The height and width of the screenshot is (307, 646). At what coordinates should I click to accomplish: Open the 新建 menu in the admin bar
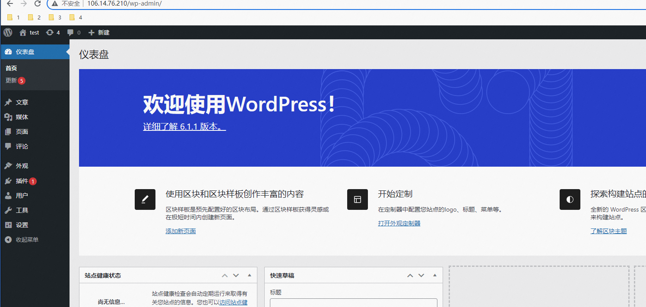point(99,32)
